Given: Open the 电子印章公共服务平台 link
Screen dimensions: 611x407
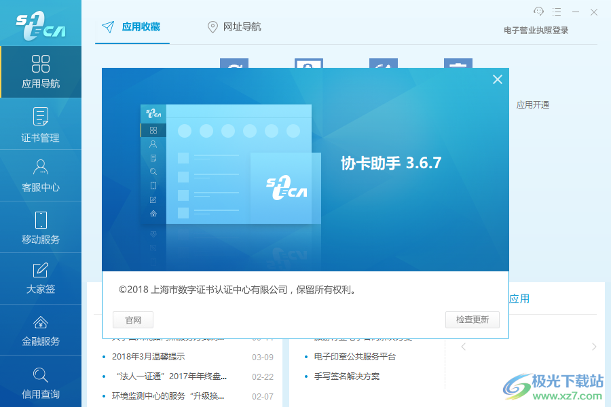Looking at the screenshot, I should pos(355,356).
